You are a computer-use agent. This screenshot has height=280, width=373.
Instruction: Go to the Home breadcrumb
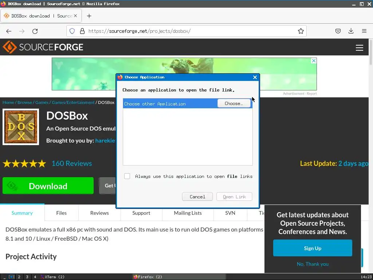click(8, 102)
